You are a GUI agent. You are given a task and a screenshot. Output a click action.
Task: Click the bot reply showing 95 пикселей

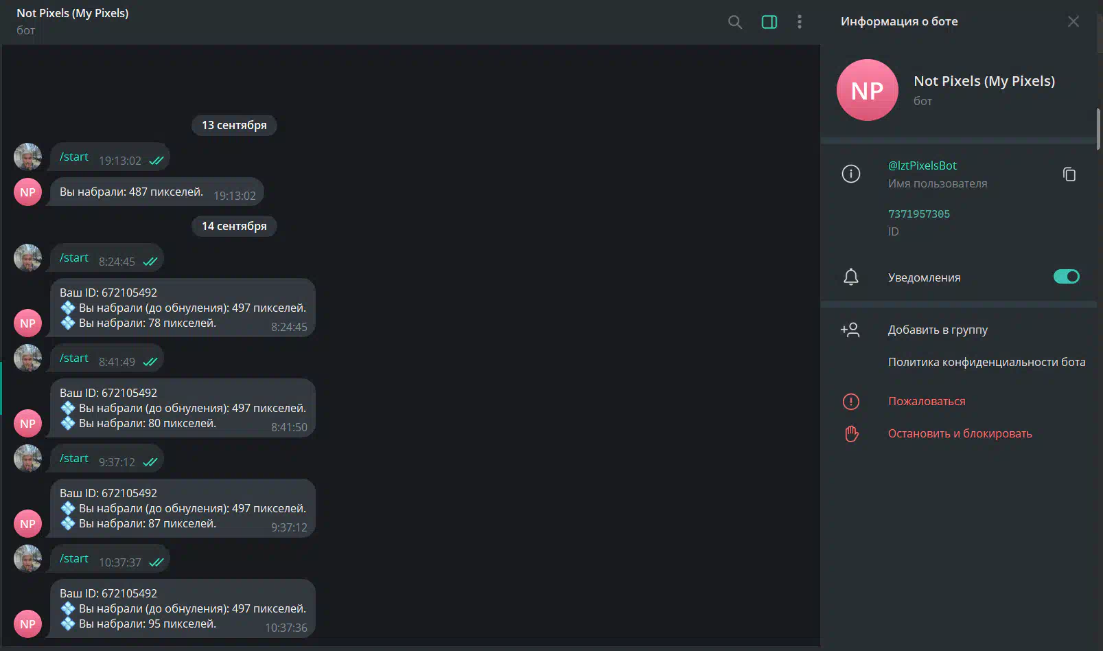(183, 608)
